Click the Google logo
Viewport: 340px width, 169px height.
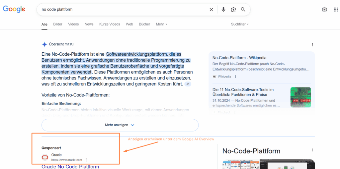(14, 9)
